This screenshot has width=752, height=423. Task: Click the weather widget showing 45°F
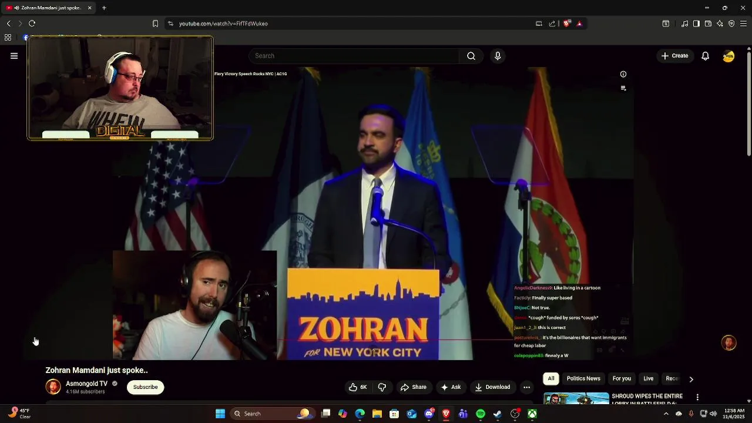point(20,414)
